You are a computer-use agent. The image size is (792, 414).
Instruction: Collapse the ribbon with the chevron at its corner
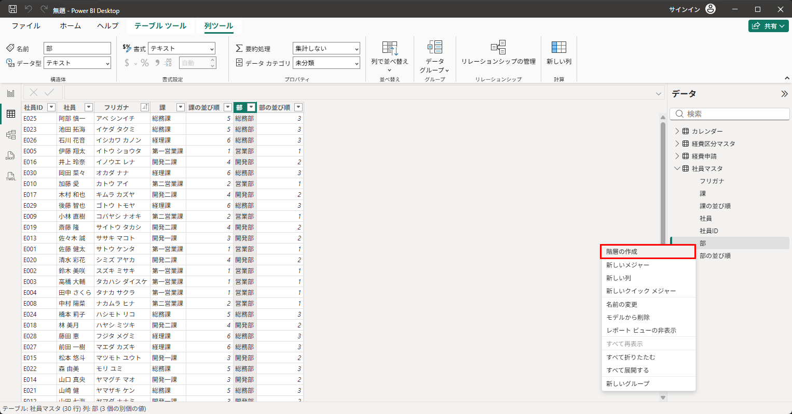tap(787, 78)
